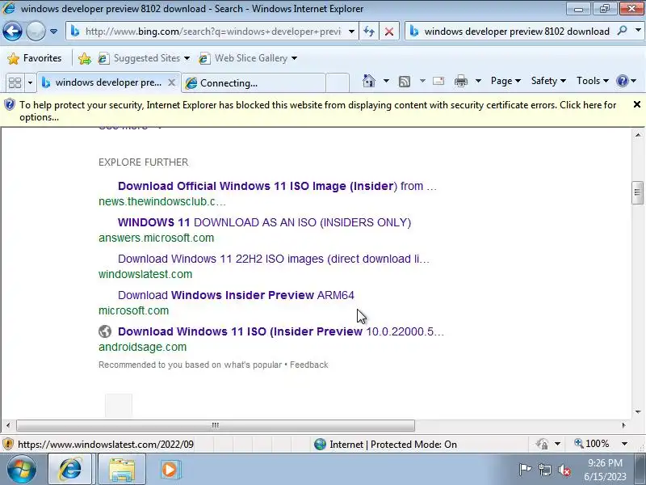646x485 pixels.
Task: Open the Page menu
Action: click(505, 81)
